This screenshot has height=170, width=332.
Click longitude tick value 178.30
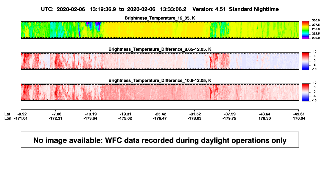click(265, 118)
